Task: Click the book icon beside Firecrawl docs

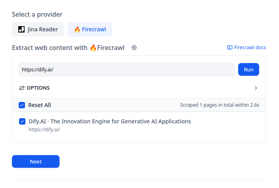Action: [x=230, y=48]
